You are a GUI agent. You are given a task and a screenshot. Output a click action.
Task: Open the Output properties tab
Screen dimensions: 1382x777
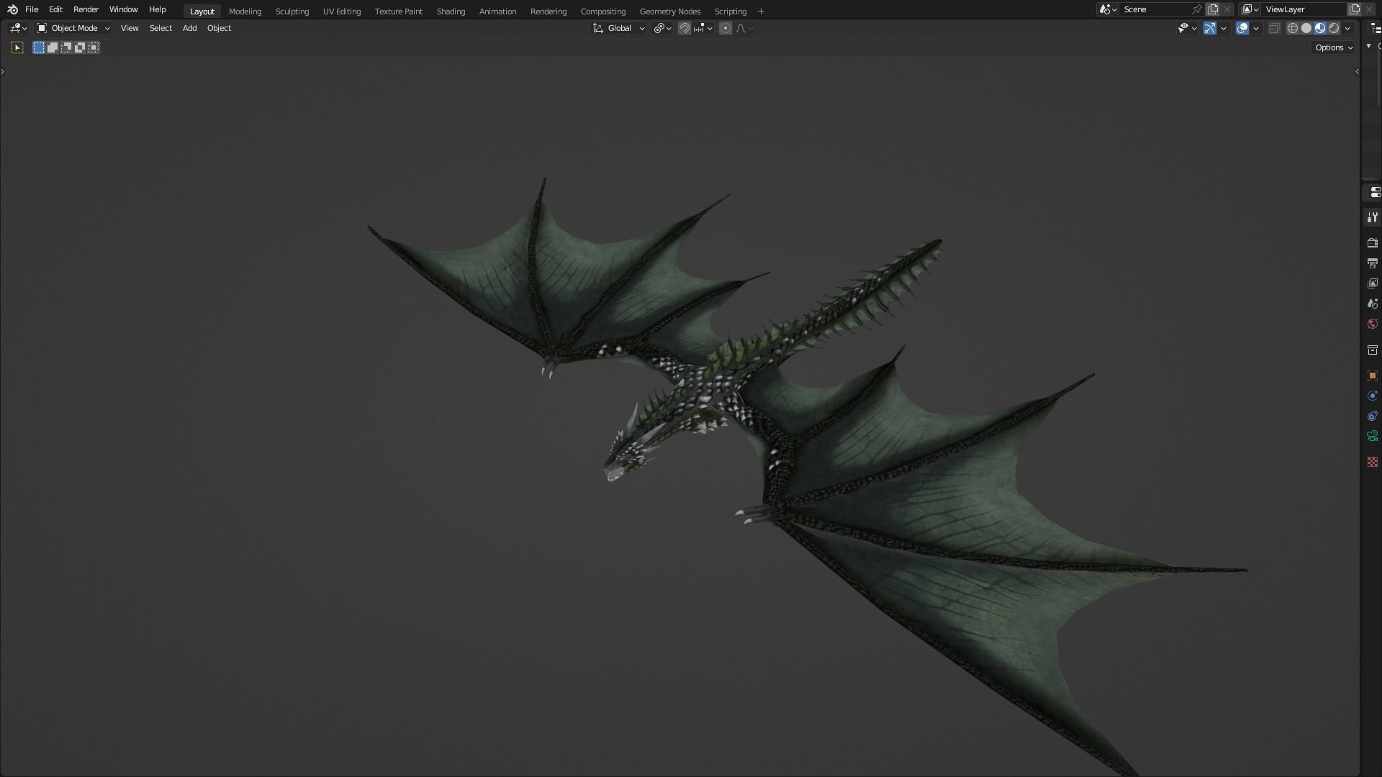coord(1373,263)
